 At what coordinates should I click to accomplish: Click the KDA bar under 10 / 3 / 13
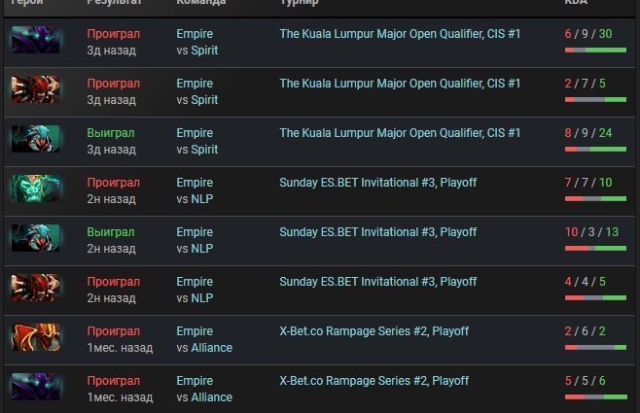click(x=595, y=249)
